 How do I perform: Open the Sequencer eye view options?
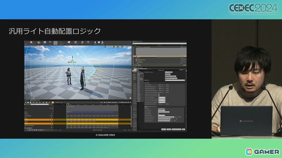(37, 102)
